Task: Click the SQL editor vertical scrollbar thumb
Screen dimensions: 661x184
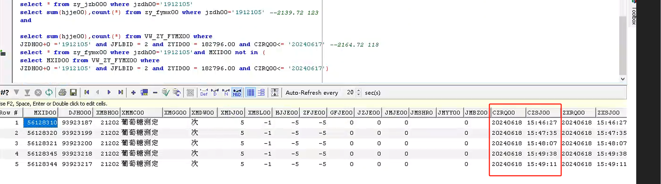Action: 623,46
